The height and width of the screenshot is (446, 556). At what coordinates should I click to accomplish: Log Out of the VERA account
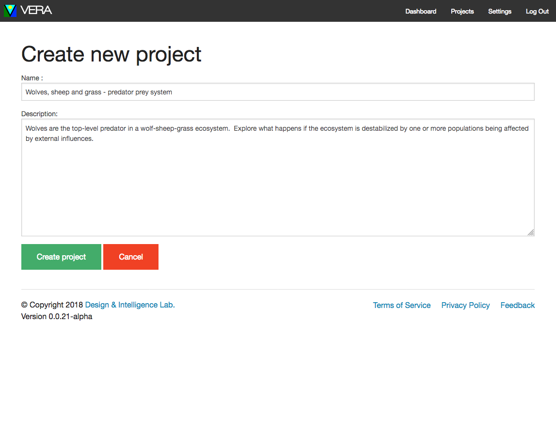pos(537,11)
